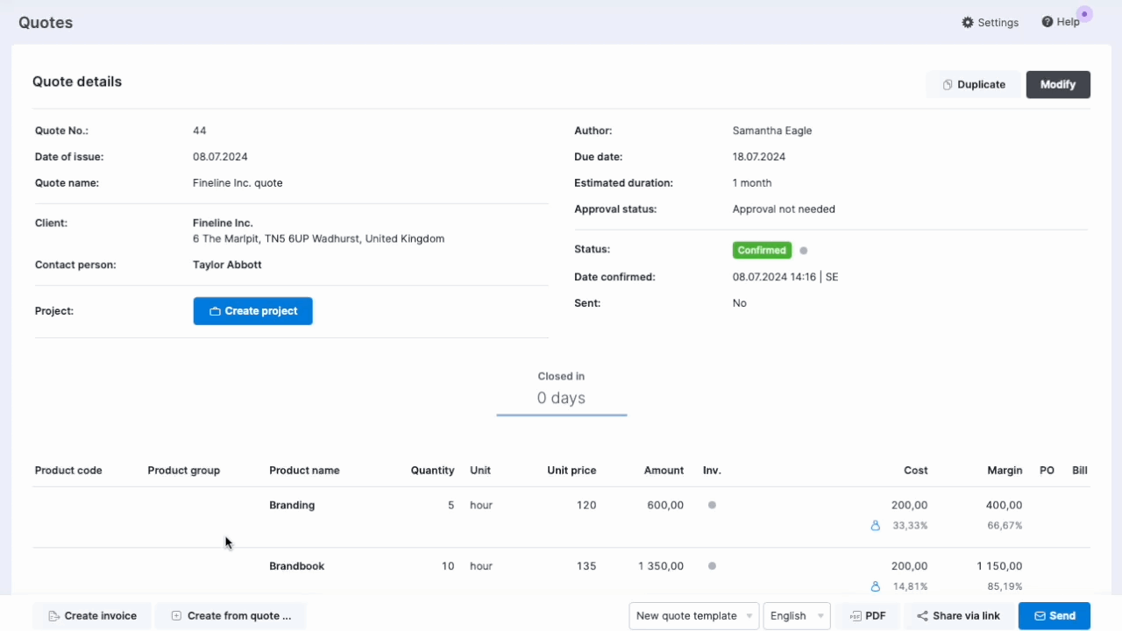Click the purple notification dot by Help
The height and width of the screenshot is (631, 1122).
pyautogui.click(x=1084, y=14)
